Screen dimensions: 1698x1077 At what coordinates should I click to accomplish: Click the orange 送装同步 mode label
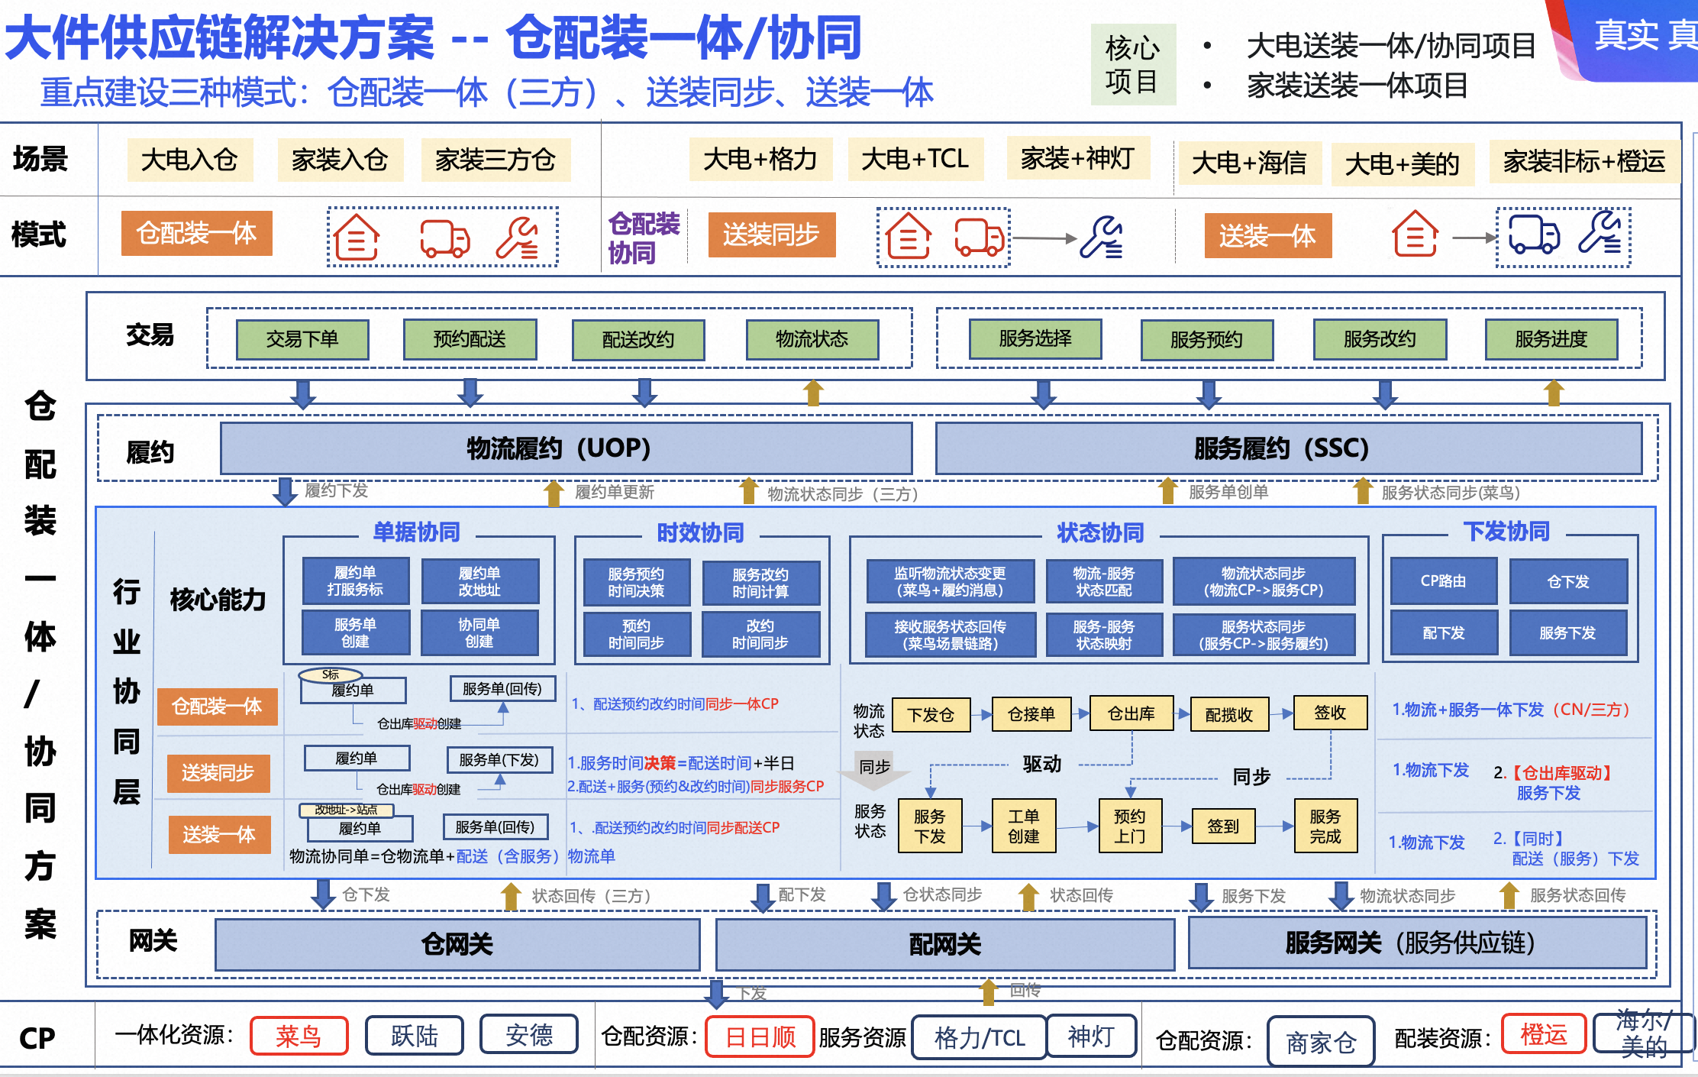pyautogui.click(x=771, y=234)
